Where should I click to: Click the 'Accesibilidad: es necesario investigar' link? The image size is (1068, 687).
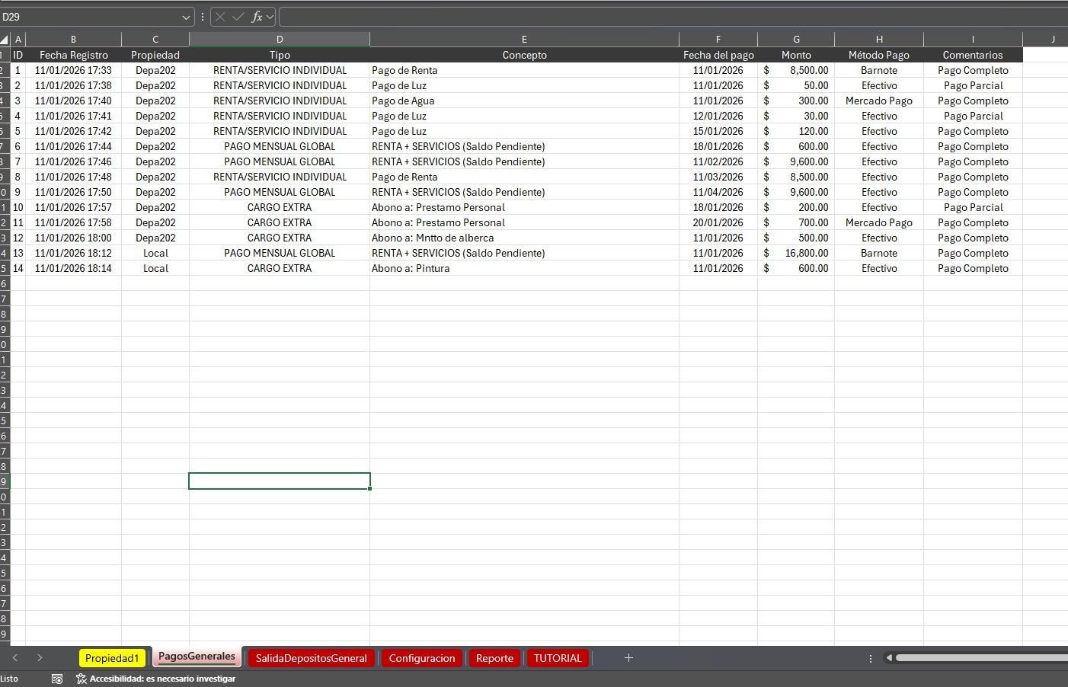tap(164, 678)
